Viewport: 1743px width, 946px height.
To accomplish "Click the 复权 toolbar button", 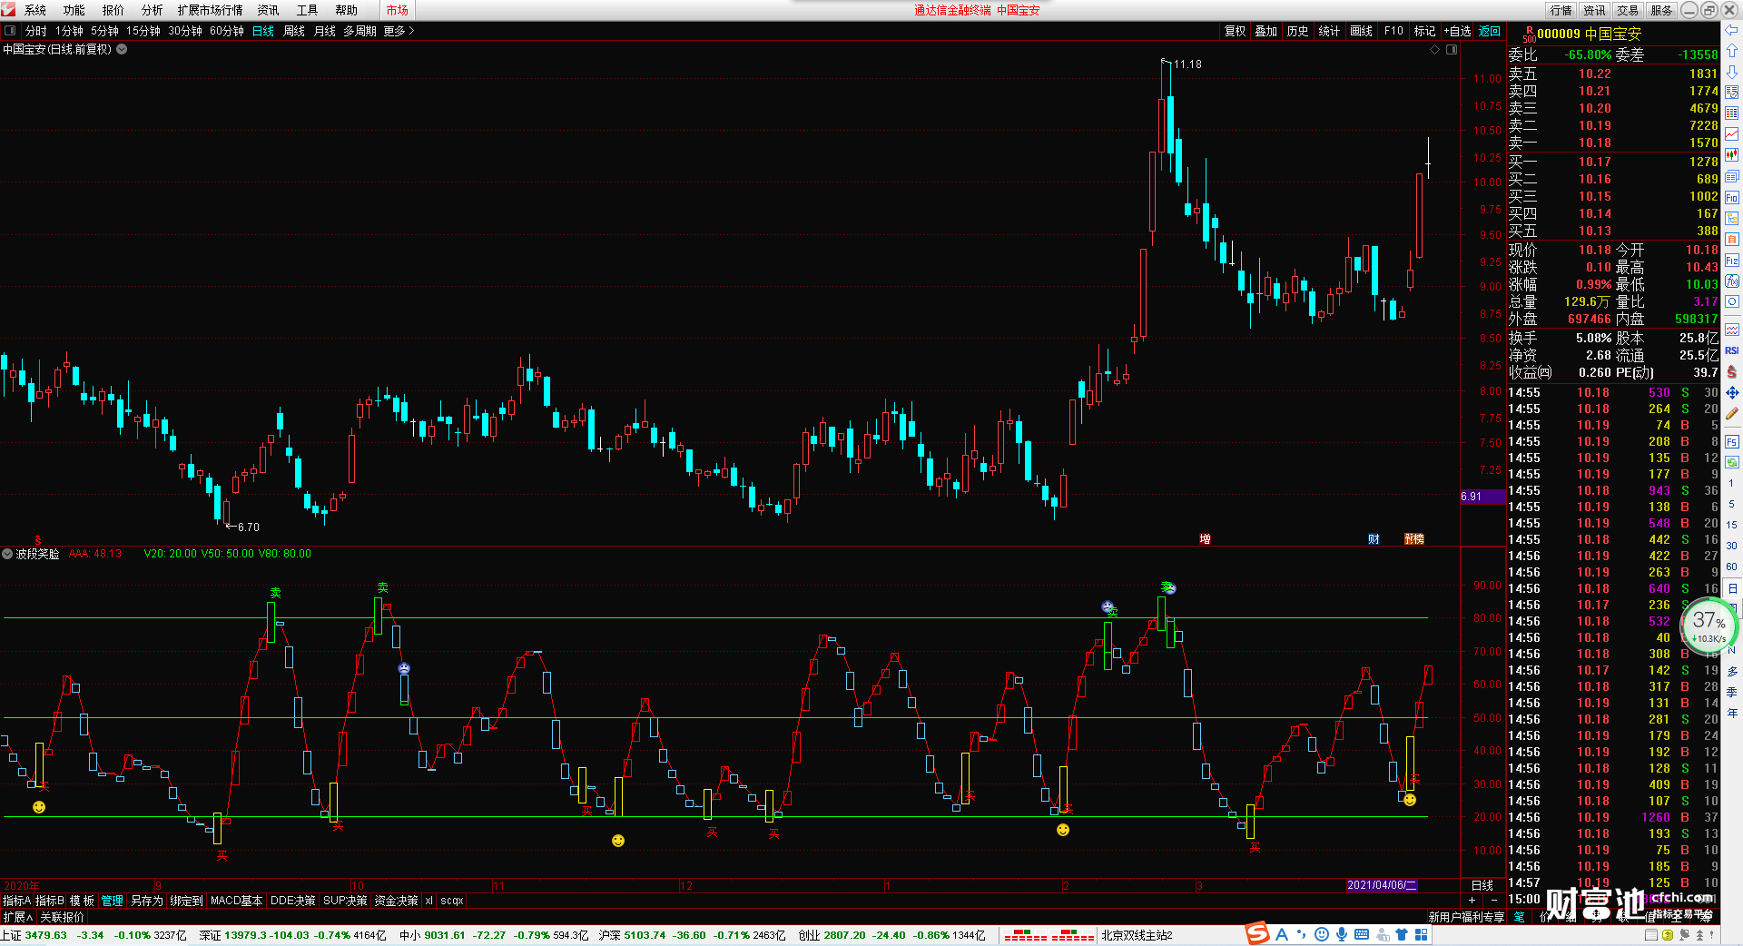I will point(1236,31).
